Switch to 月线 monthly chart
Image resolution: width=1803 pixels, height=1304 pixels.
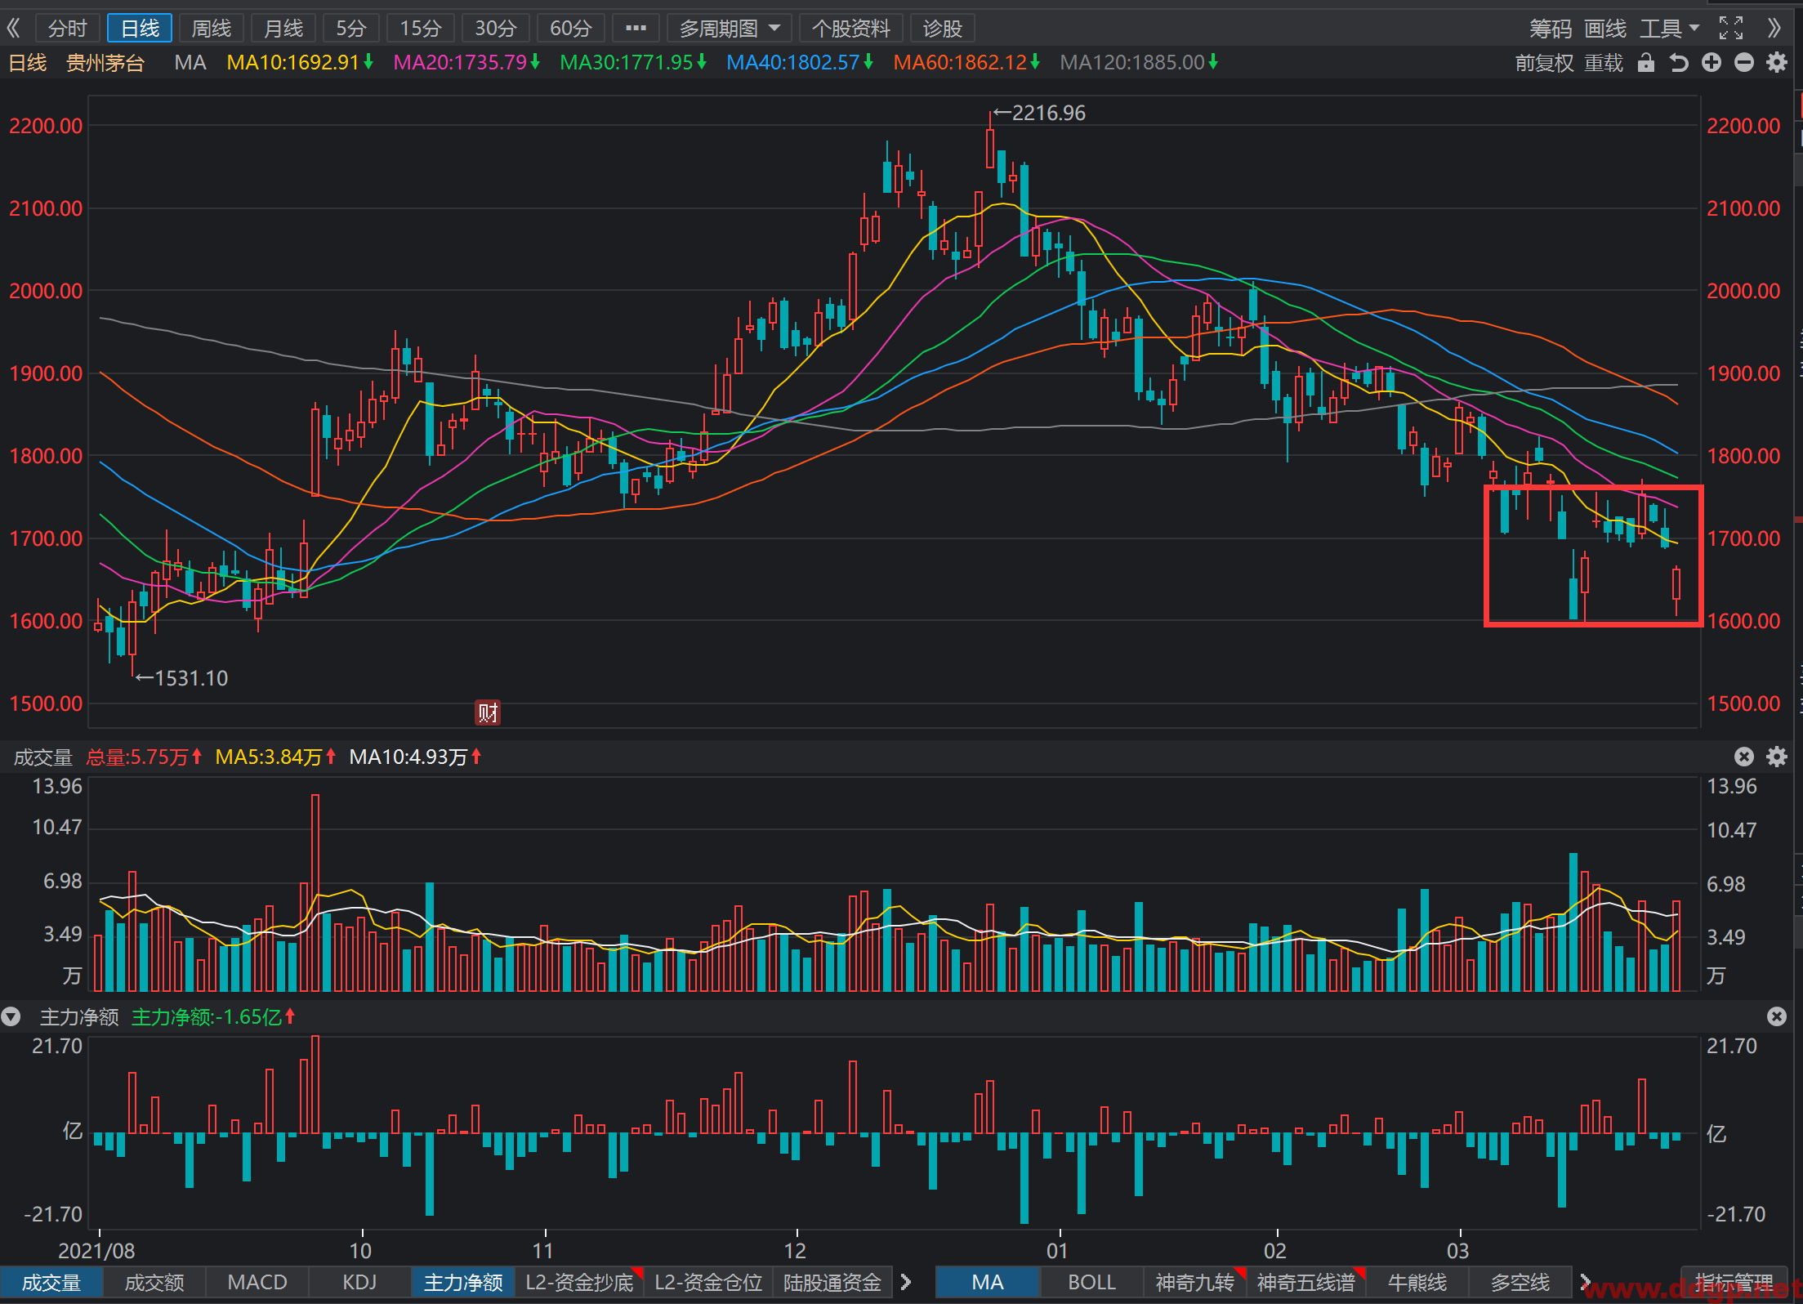(283, 29)
